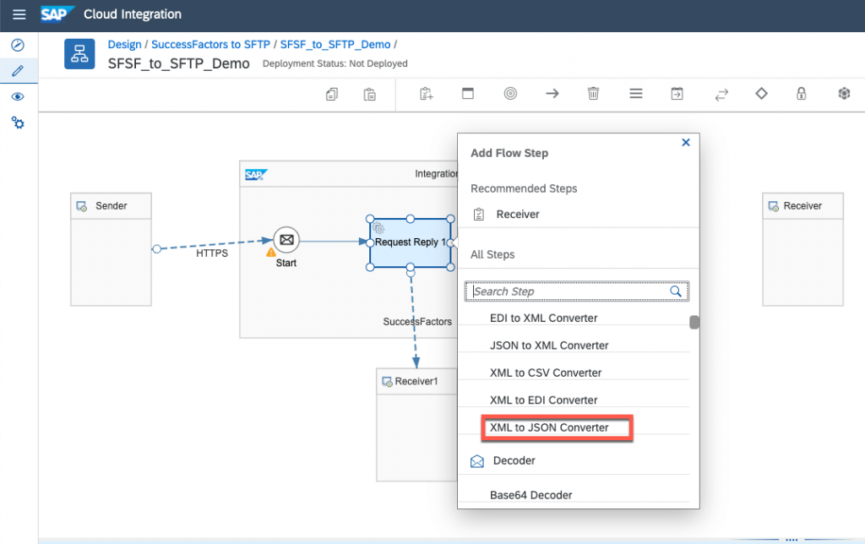The width and height of the screenshot is (865, 544).
Task: Open the hamburger navigation menu
Action: (x=19, y=14)
